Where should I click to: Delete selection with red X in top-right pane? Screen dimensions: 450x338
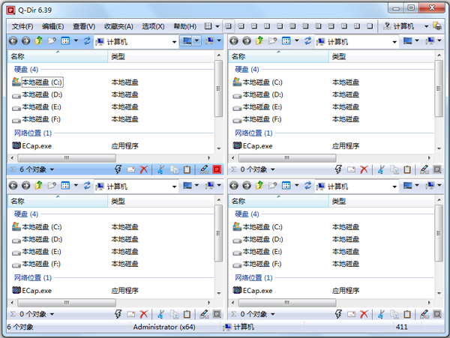point(364,169)
